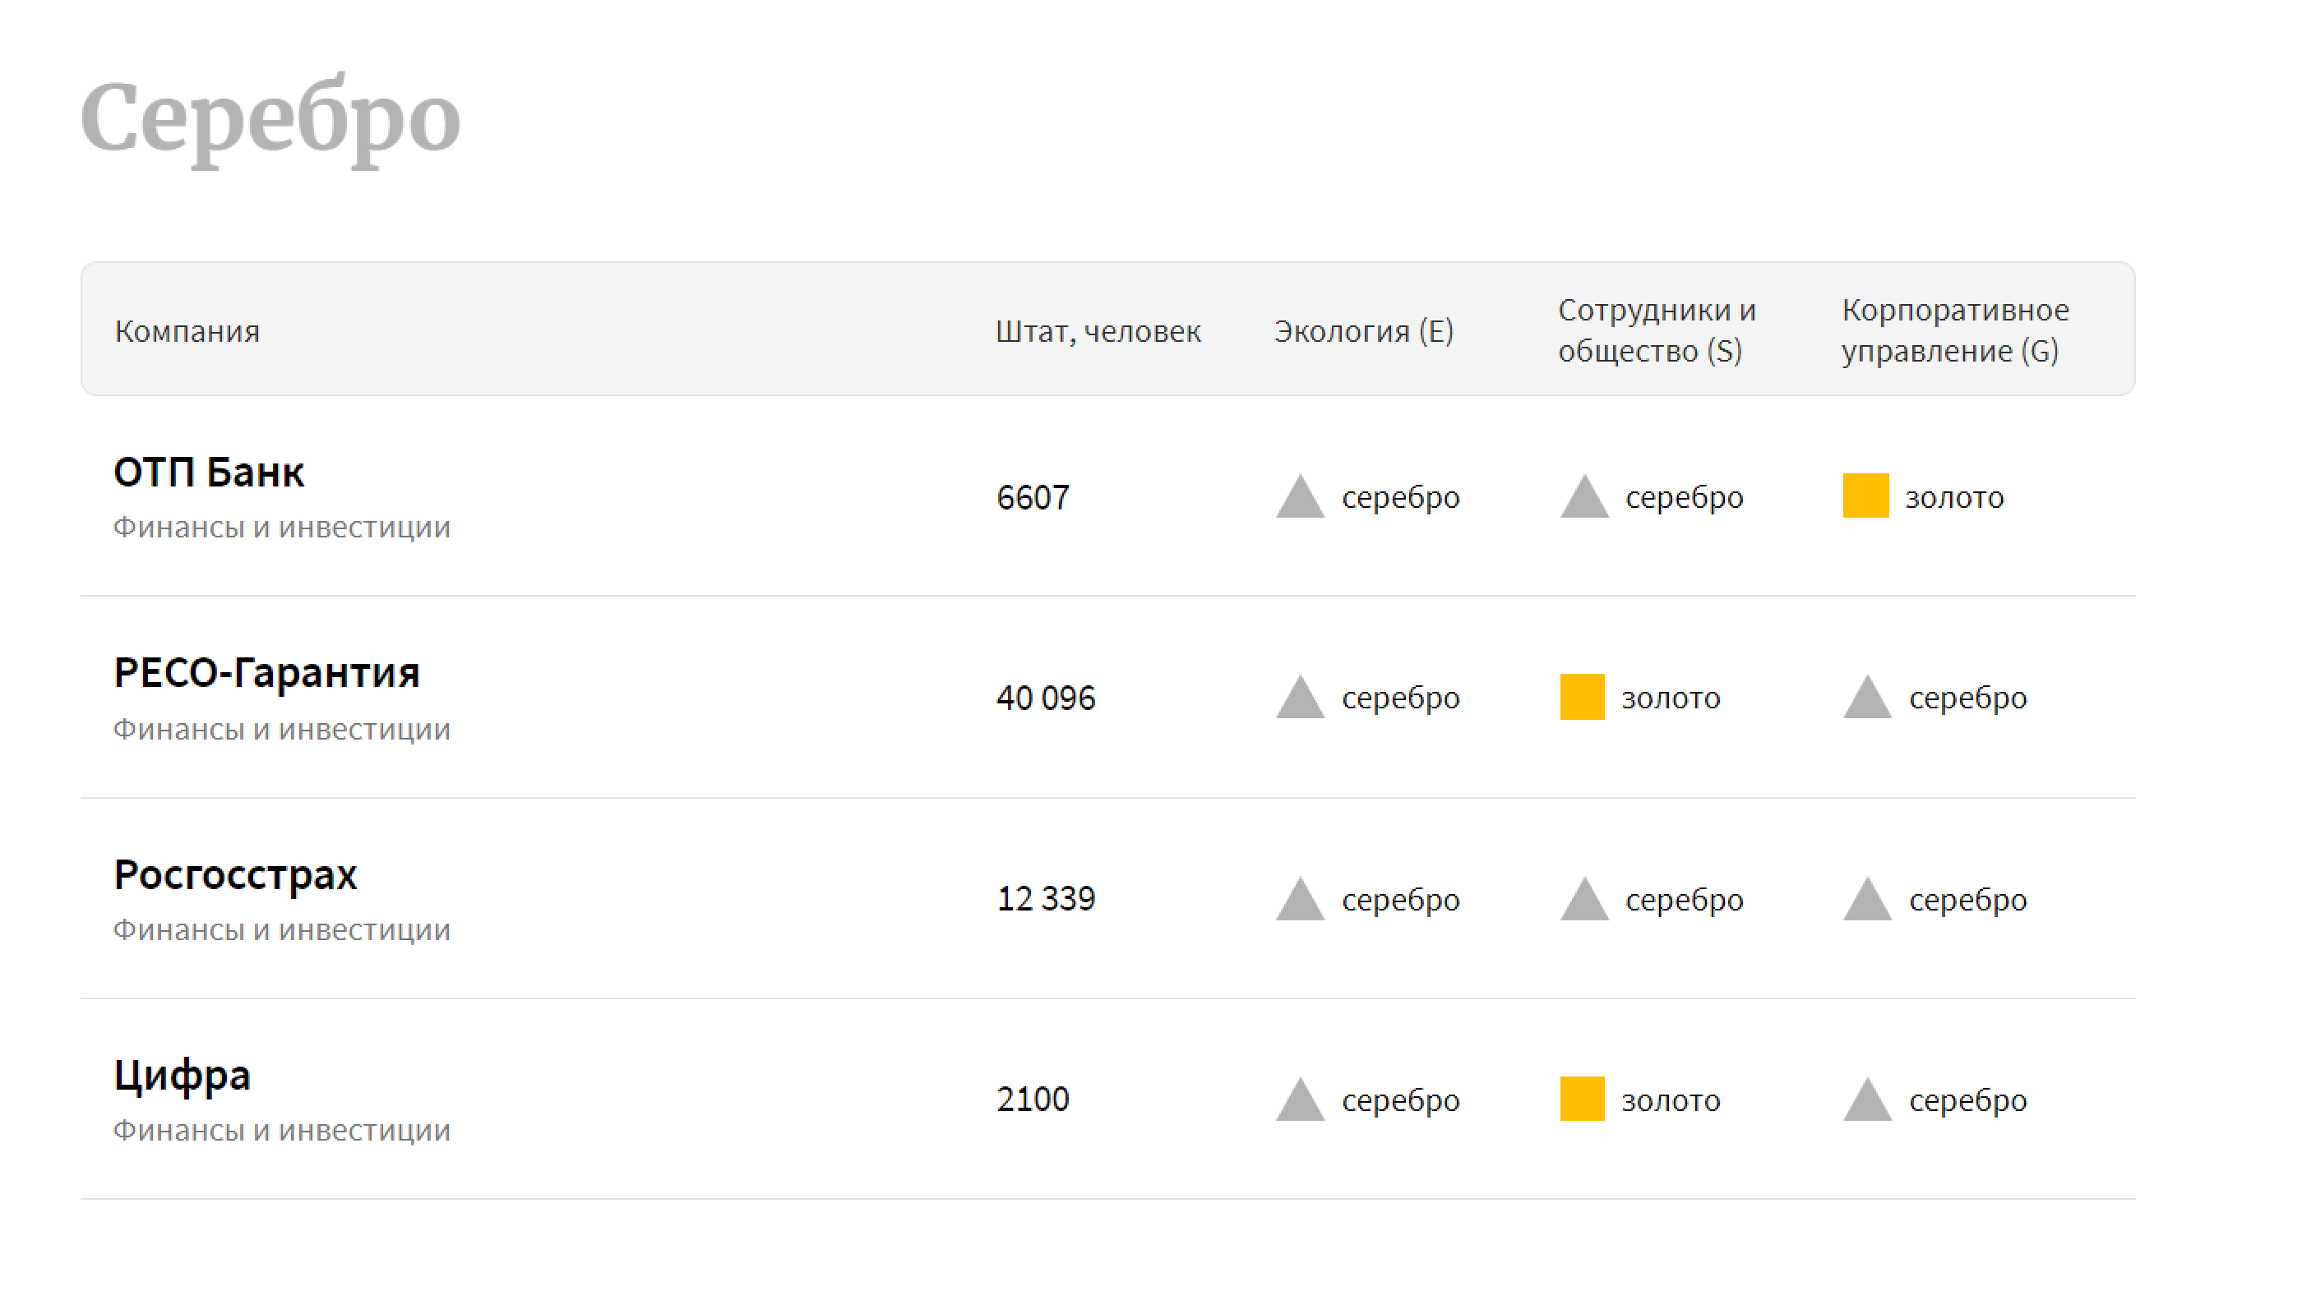Click the Сотрудники и общество (S) header
Viewport: 2302px width, 1300px height.
coord(1656,330)
